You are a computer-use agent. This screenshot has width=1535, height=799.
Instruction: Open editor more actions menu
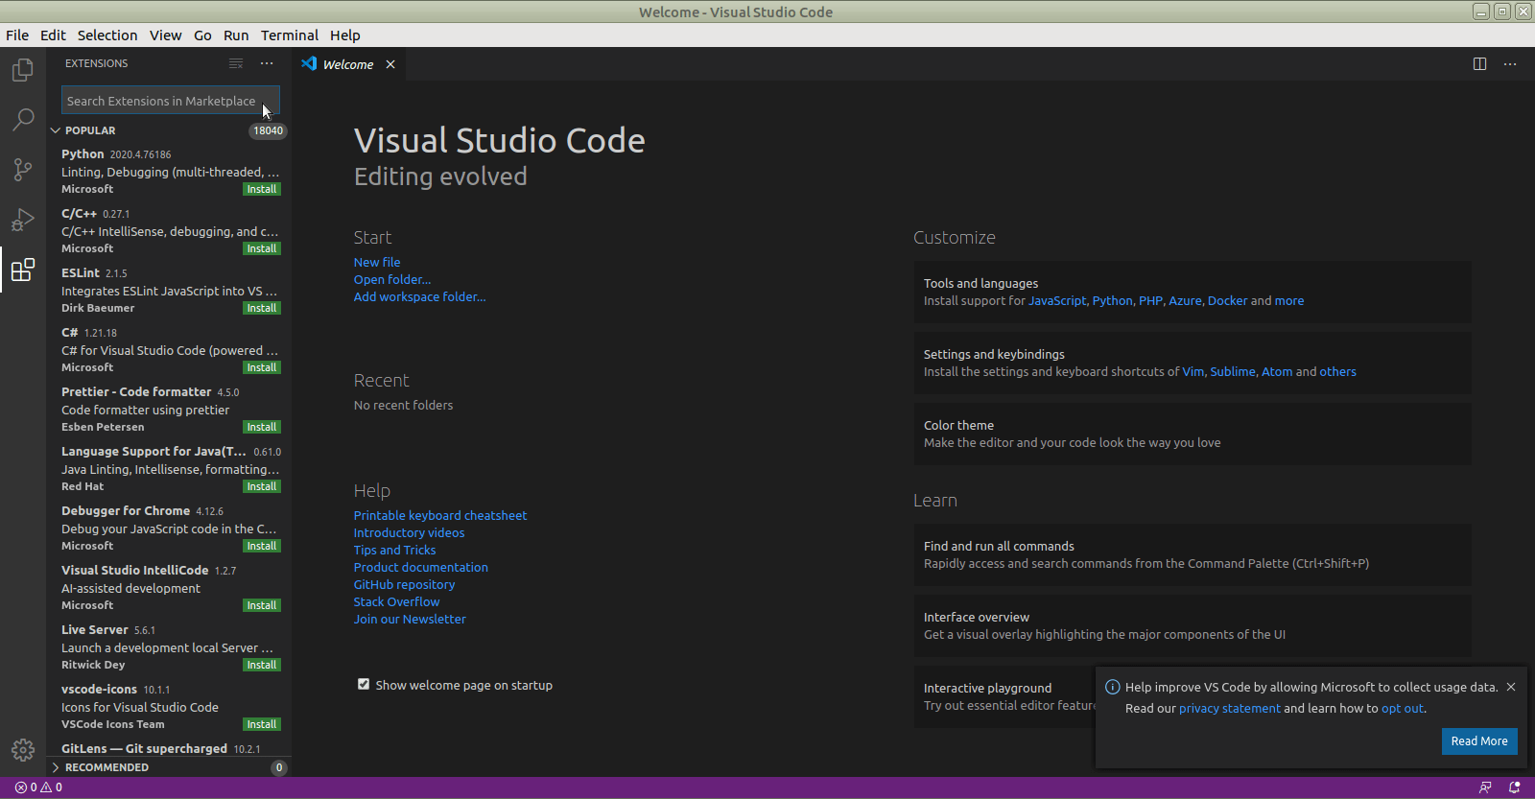[x=1510, y=64]
